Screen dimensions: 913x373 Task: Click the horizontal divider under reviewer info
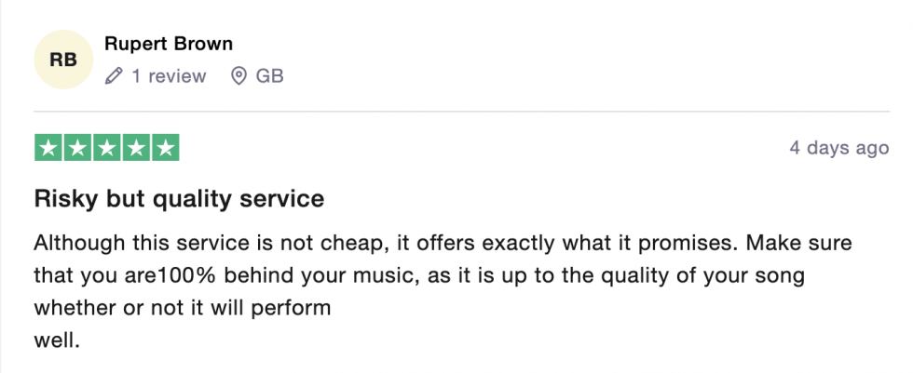pyautogui.click(x=462, y=111)
